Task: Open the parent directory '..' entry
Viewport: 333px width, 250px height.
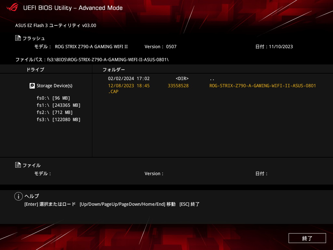Action: pos(212,79)
